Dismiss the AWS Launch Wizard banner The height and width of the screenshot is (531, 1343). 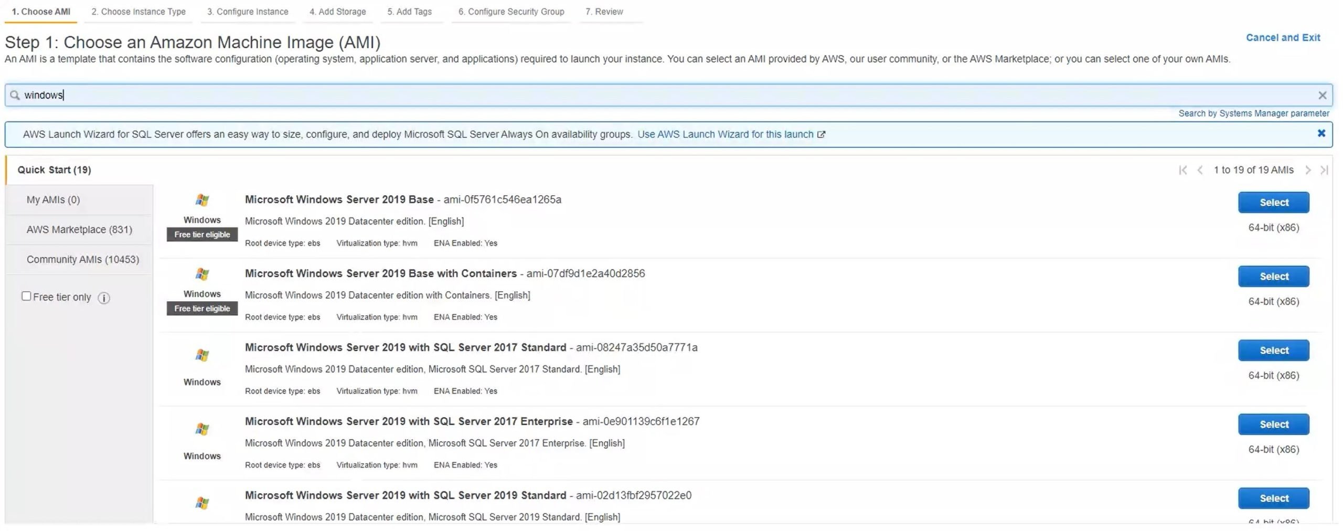point(1321,134)
